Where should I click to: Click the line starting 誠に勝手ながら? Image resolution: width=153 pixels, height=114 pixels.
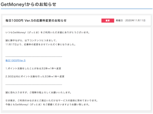(x=31, y=40)
